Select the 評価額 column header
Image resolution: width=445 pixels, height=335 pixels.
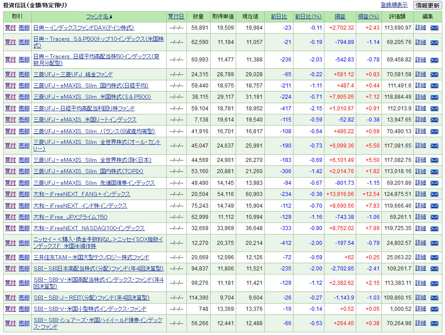click(397, 17)
